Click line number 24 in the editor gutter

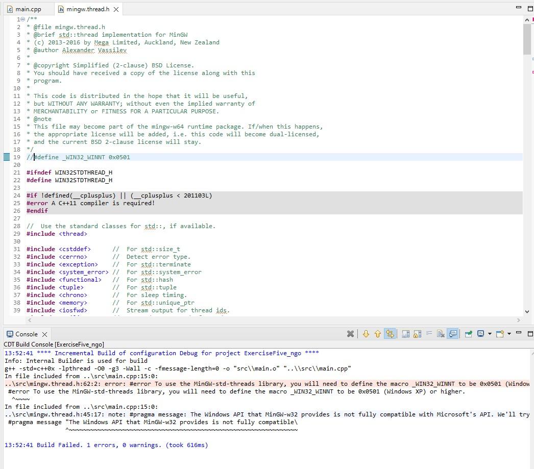point(17,195)
